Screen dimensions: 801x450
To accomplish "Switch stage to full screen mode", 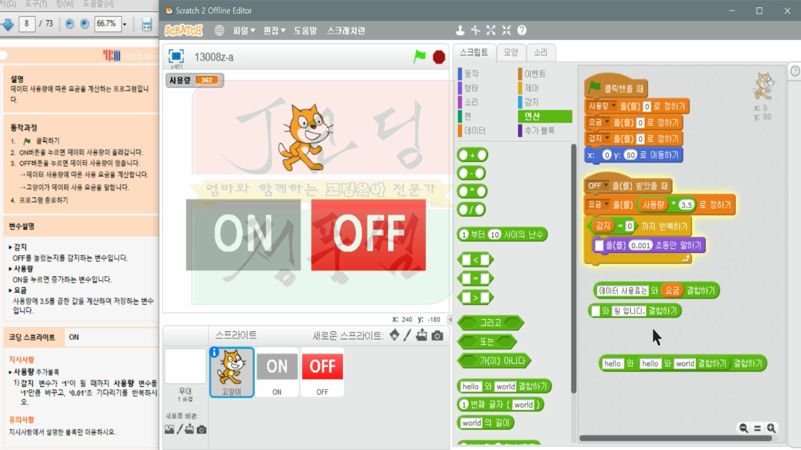I will (176, 56).
